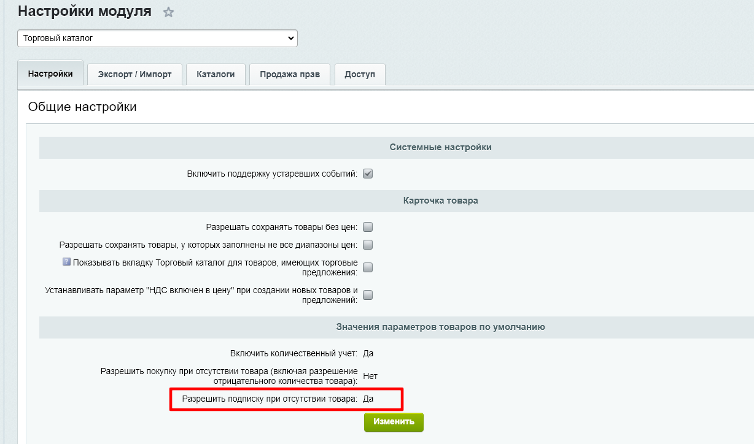Select the Продажа прав tab

point(289,75)
